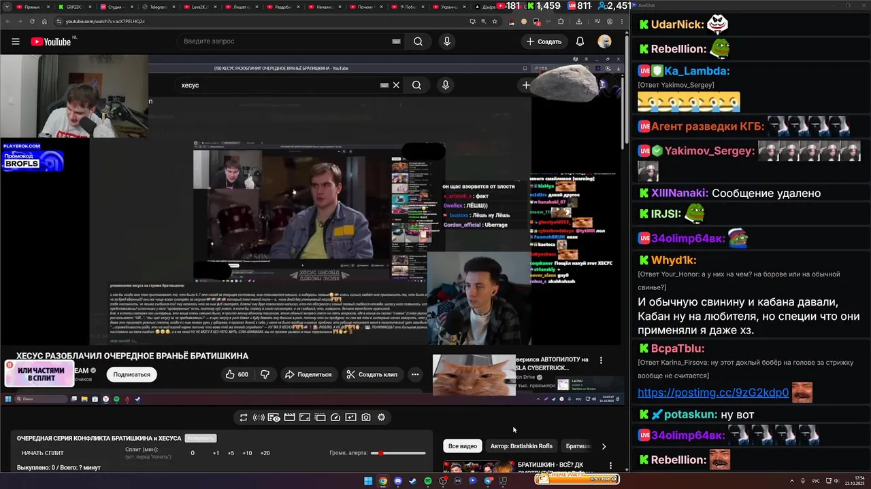Open the Создать create menu
871x489 pixels.
544,41
